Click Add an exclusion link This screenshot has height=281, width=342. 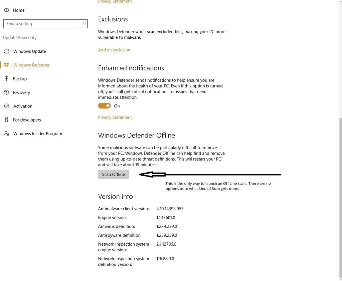[114, 50]
